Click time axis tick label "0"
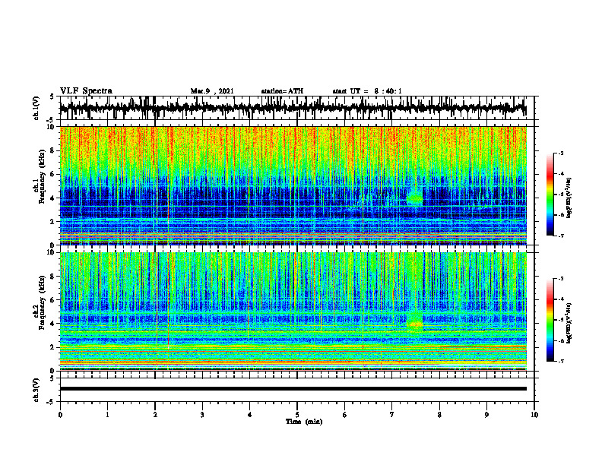 pos(60,415)
